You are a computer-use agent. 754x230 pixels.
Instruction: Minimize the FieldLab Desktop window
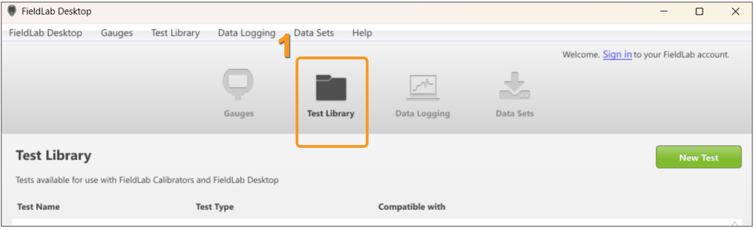click(664, 11)
